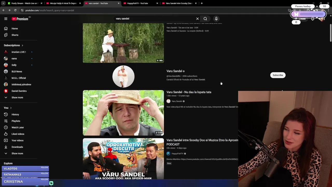Expand the Subscriptions section chevron

22,45
